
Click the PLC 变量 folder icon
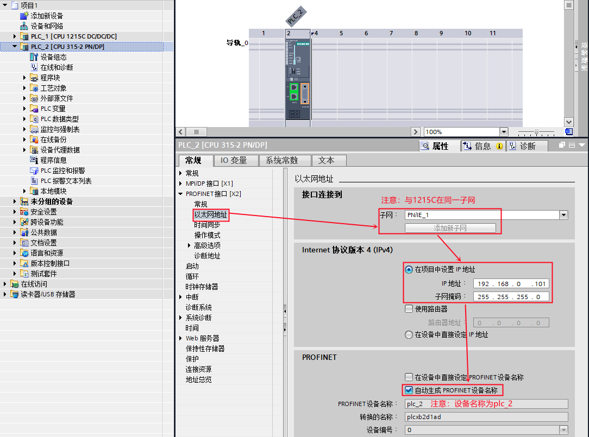pyautogui.click(x=34, y=109)
